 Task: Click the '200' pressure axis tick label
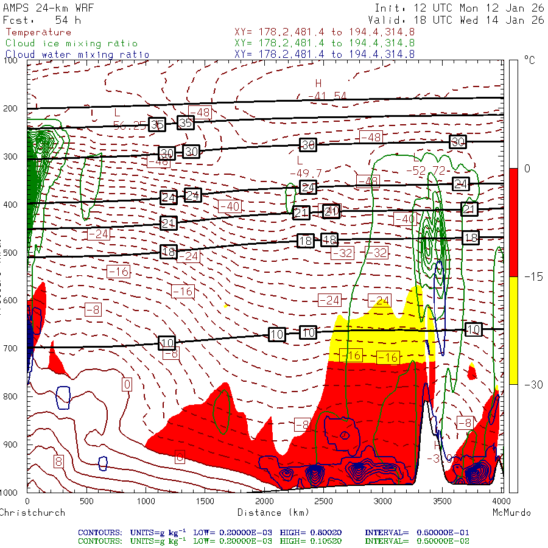click(10, 108)
